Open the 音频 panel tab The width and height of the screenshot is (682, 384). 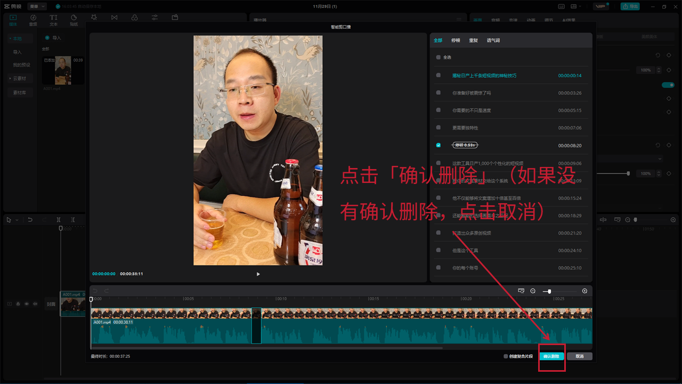pyautogui.click(x=33, y=20)
